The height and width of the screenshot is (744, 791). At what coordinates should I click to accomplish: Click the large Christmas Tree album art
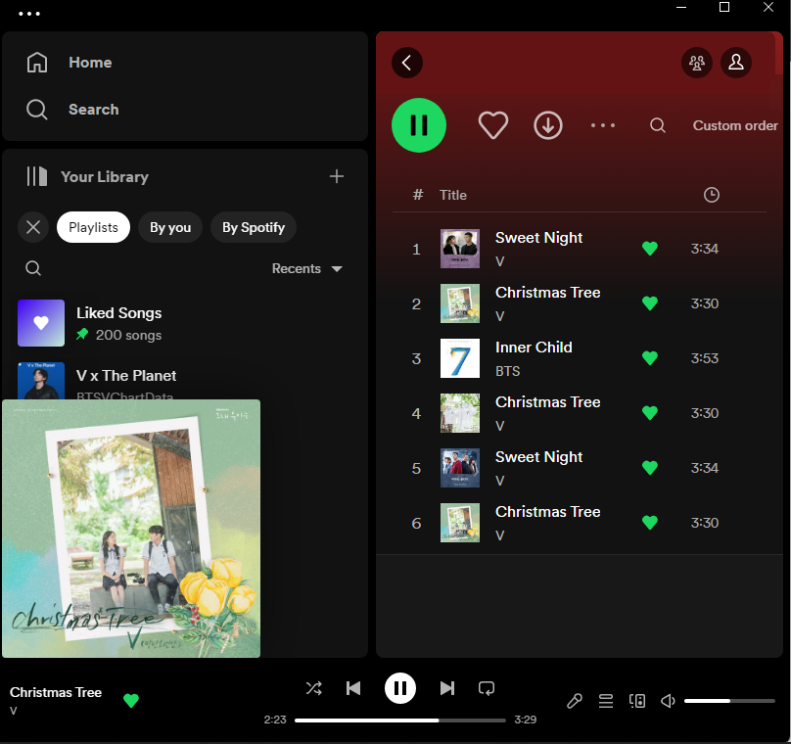(131, 529)
